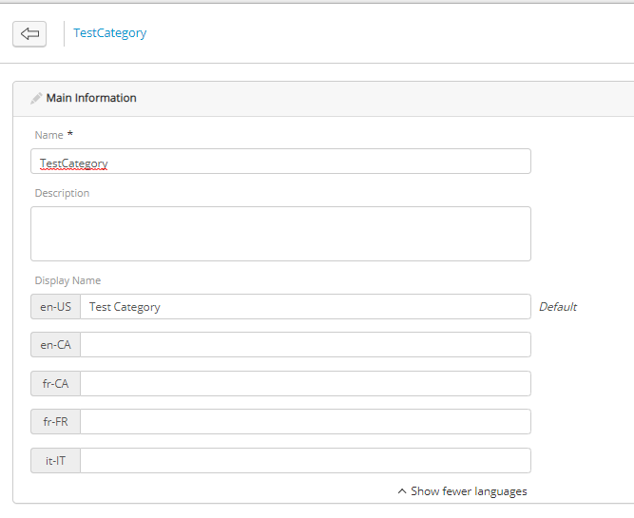The width and height of the screenshot is (634, 518).
Task: Click the pencil icon beside Main Information
Action: tap(36, 98)
